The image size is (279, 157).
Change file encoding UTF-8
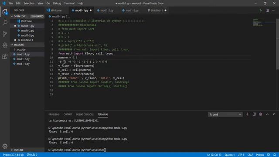pyautogui.click(x=241, y=155)
